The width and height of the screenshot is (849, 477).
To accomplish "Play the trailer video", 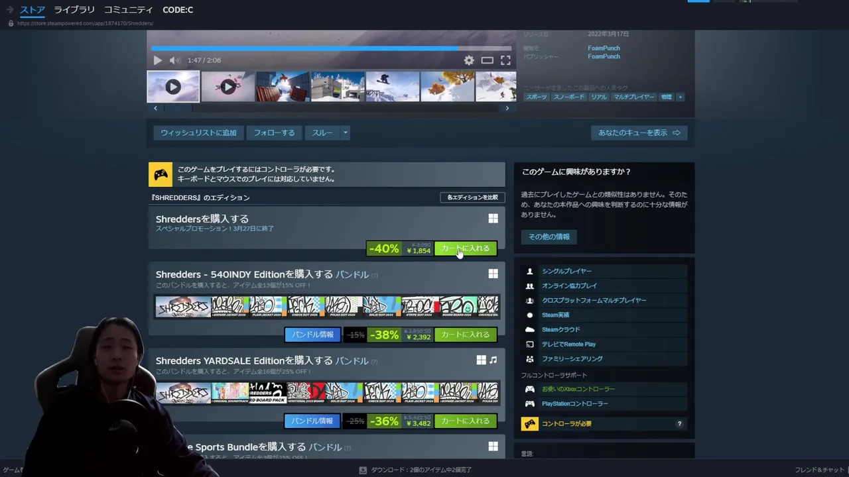I will click(157, 60).
